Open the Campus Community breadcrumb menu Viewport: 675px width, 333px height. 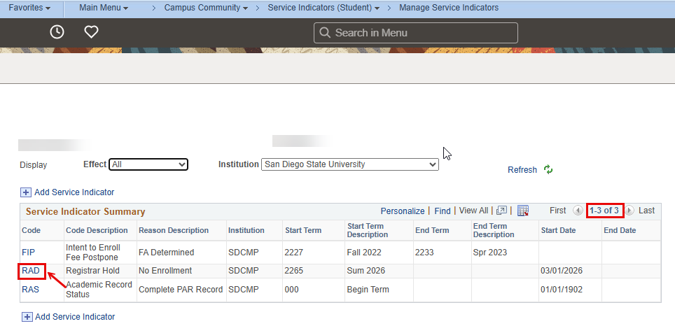tap(206, 8)
